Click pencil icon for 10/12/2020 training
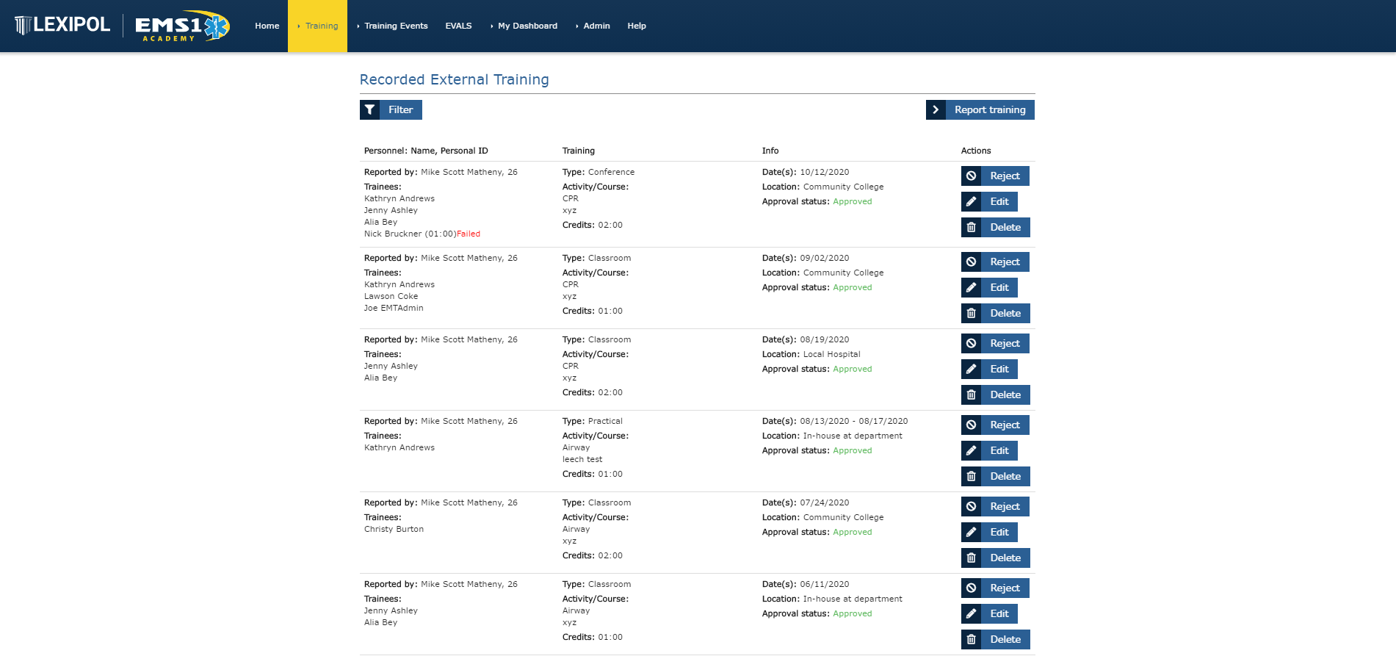Screen dimensions: 1396x656 971,201
